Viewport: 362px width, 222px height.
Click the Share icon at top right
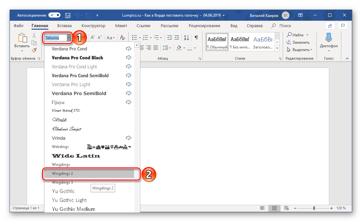click(330, 26)
